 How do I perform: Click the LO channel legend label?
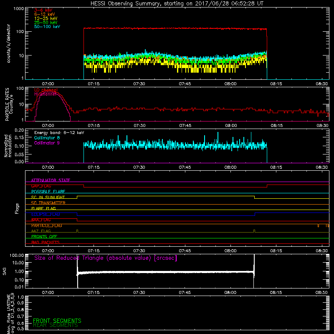click(x=46, y=90)
